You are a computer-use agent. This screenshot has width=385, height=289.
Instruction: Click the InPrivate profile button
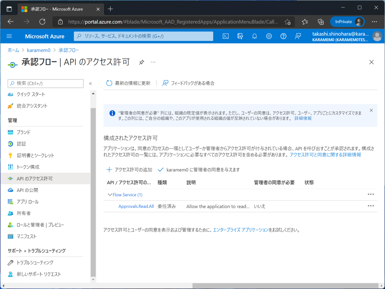coord(347,22)
